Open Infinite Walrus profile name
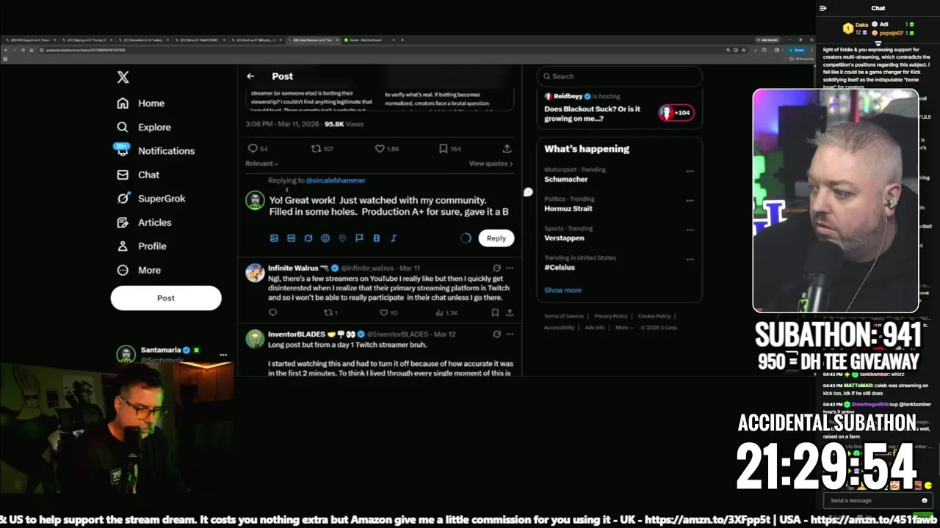This screenshot has width=940, height=528. 293,268
